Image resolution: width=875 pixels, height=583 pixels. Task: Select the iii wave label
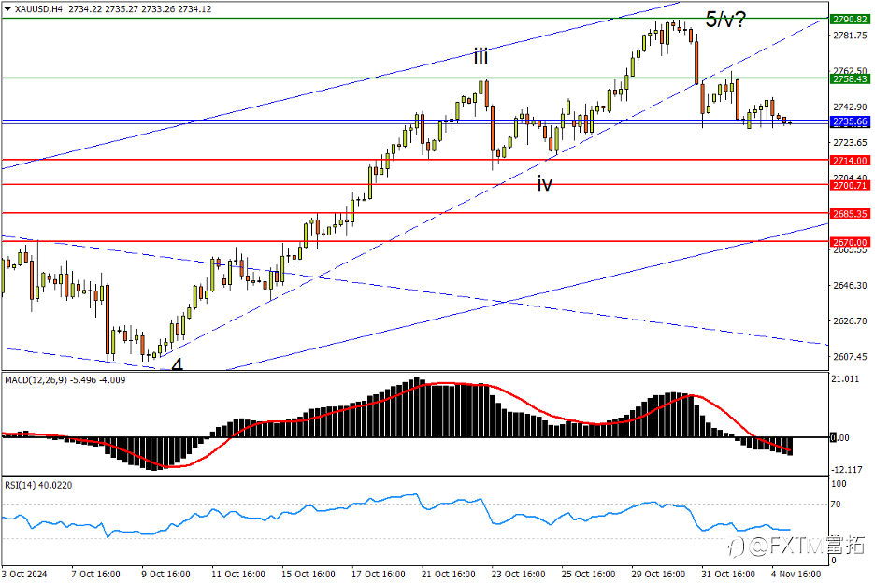click(x=481, y=56)
